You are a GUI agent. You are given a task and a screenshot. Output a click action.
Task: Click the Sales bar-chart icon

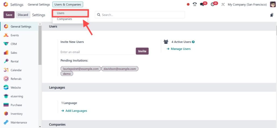(6, 53)
